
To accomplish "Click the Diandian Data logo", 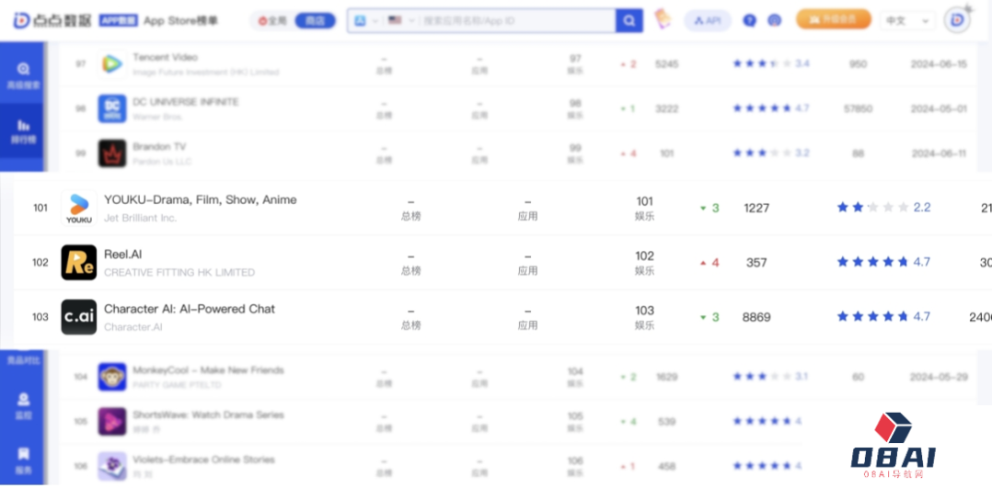I will coord(52,20).
